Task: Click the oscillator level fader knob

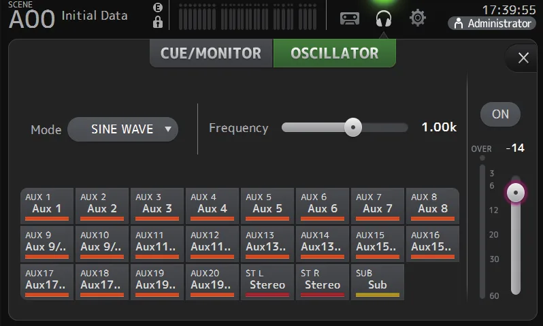Action: tap(516, 193)
